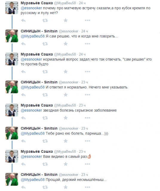Retweet the 'Я сам решаю' tweet
The height and width of the screenshot is (191, 160).
(x=45, y=44)
